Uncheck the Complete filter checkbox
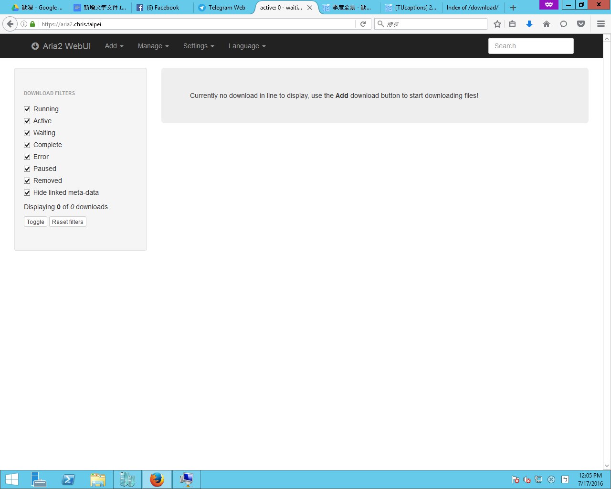611x489 pixels. point(27,145)
